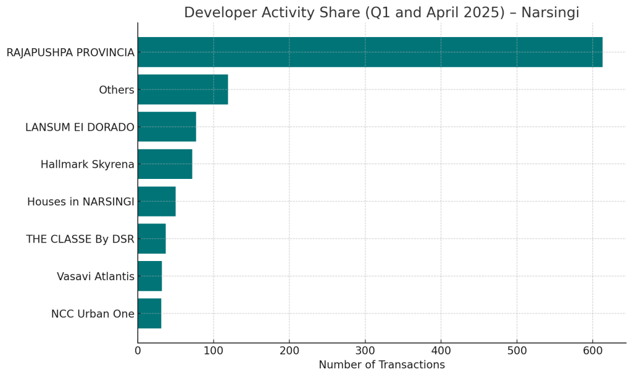
Task: Click the '600' tick label
Action: (592, 351)
